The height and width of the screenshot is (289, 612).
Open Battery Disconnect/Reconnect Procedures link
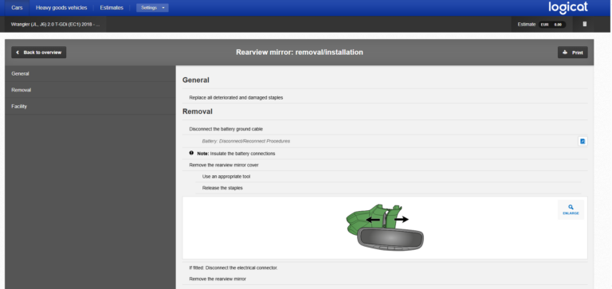[246, 141]
